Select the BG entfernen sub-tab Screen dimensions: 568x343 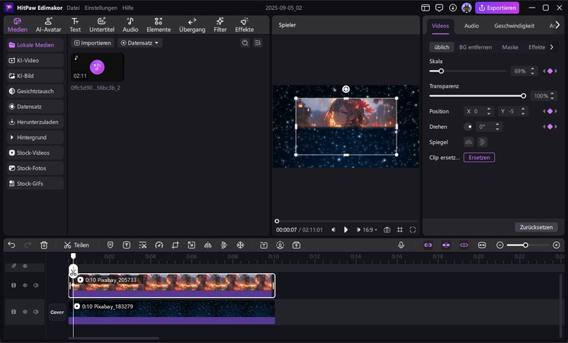475,47
